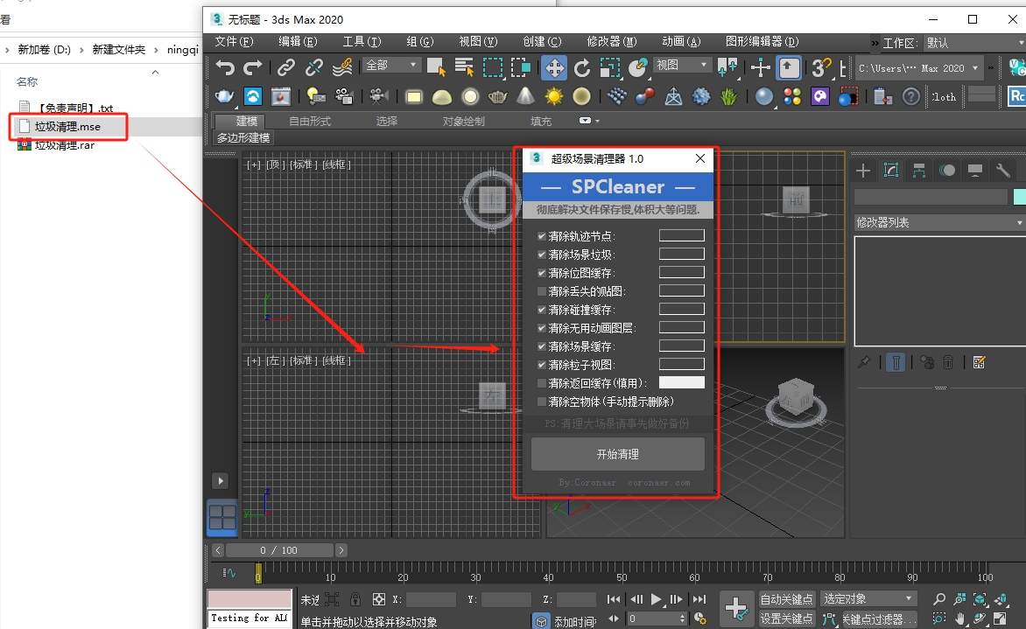Image resolution: width=1026 pixels, height=629 pixels.
Task: Open the Rendered Frame Window icon
Action: pyautogui.click(x=281, y=97)
